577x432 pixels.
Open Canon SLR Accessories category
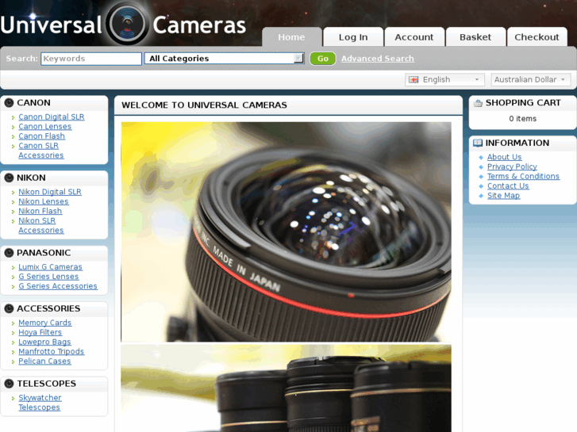pos(40,151)
